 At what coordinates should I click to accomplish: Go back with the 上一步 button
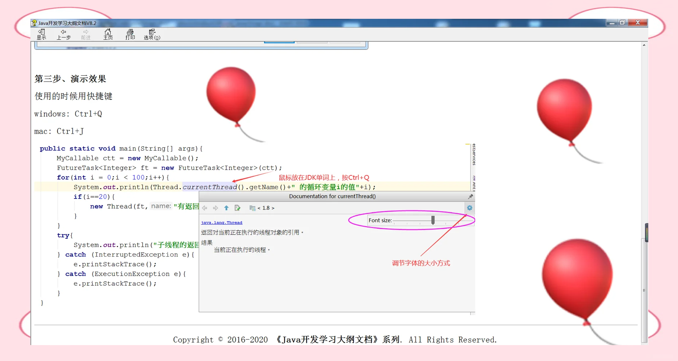pos(63,34)
